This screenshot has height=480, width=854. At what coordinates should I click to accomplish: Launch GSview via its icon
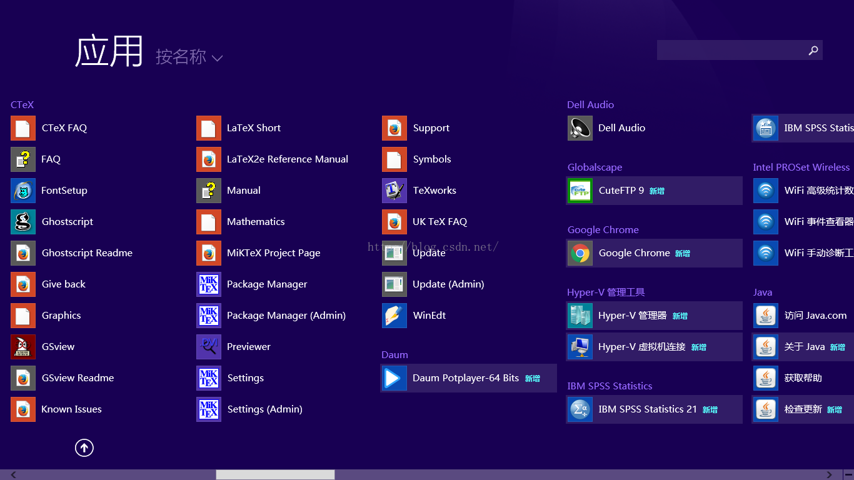click(x=23, y=347)
